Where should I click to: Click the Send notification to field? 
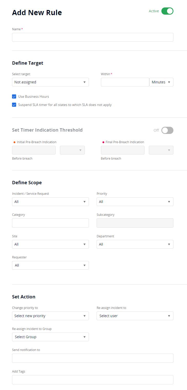[92, 358]
